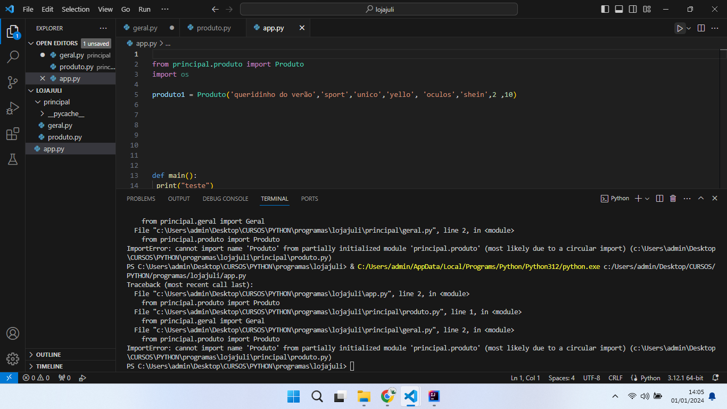Switch to the TERMINAL tab
This screenshot has height=409, width=727.
pos(275,199)
